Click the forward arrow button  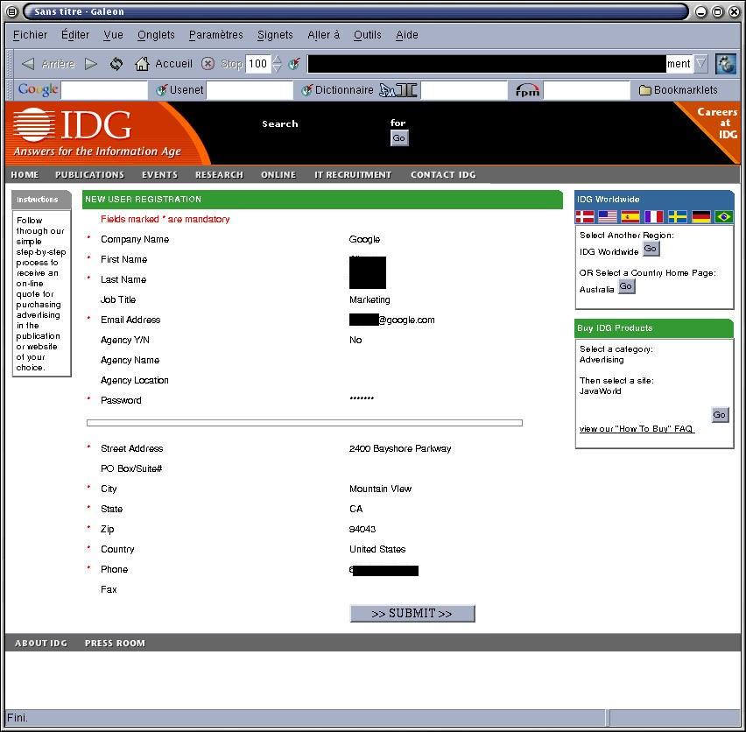point(91,64)
